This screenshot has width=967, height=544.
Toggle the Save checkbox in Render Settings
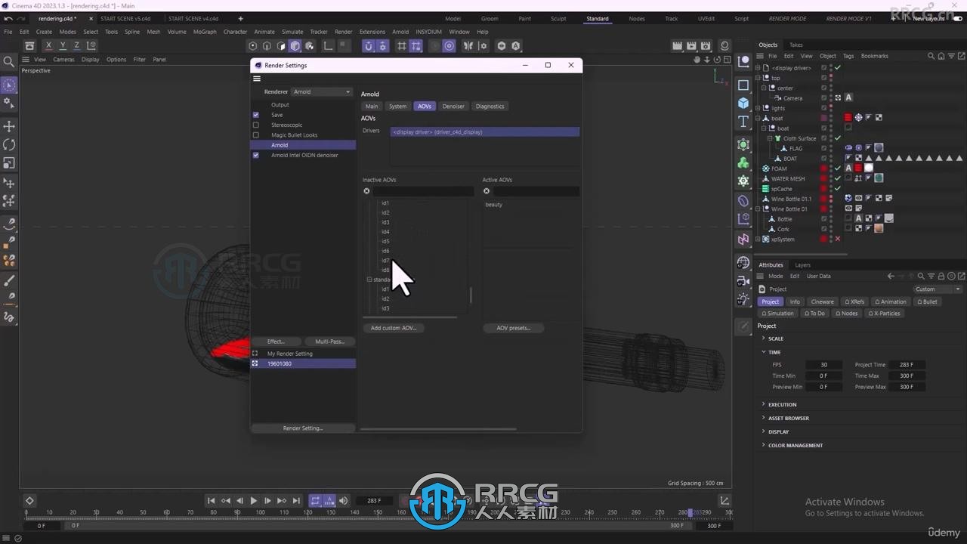coord(255,115)
